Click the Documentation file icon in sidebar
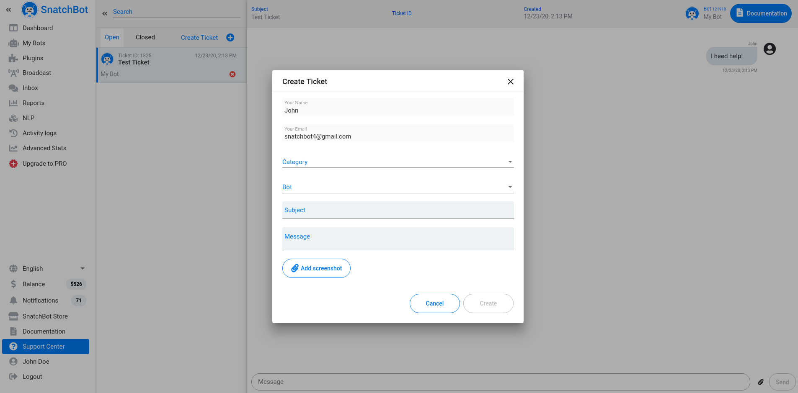Screen dimensions: 798x393 pyautogui.click(x=13, y=331)
